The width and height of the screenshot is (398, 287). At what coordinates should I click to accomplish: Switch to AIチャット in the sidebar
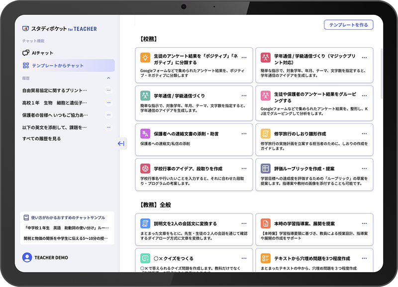(42, 52)
